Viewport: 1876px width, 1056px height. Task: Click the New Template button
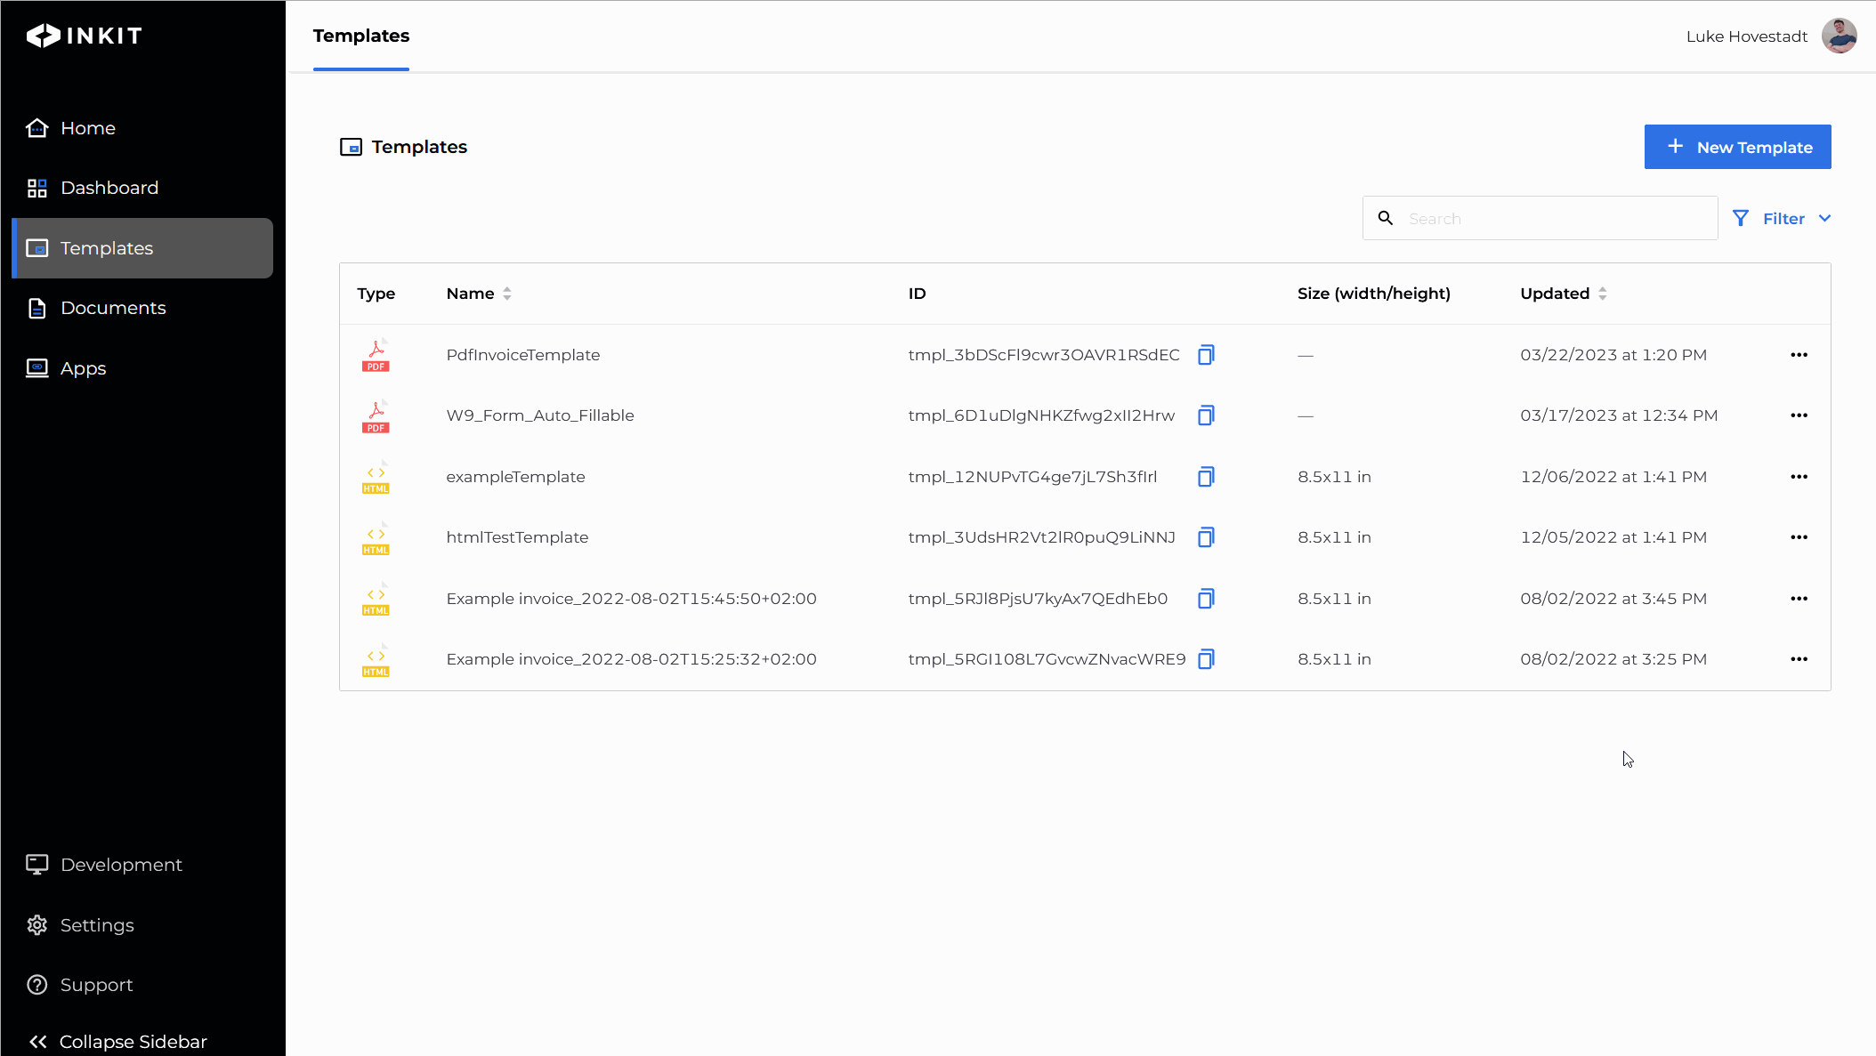pos(1737,147)
